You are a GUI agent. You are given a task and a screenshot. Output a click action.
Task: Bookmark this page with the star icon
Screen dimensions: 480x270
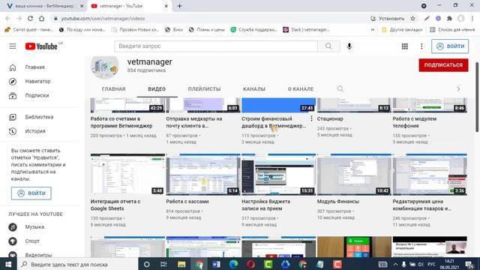click(x=413, y=18)
